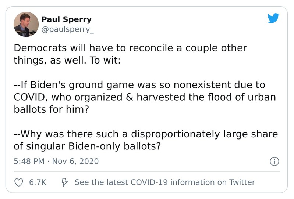Click the 5:48 PM timestamp

[x=28, y=161]
